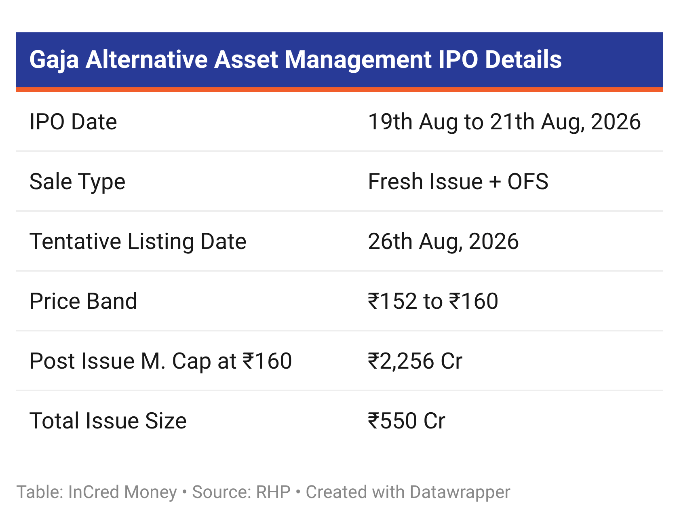Select the 'Total Issue Size' label

tap(108, 421)
